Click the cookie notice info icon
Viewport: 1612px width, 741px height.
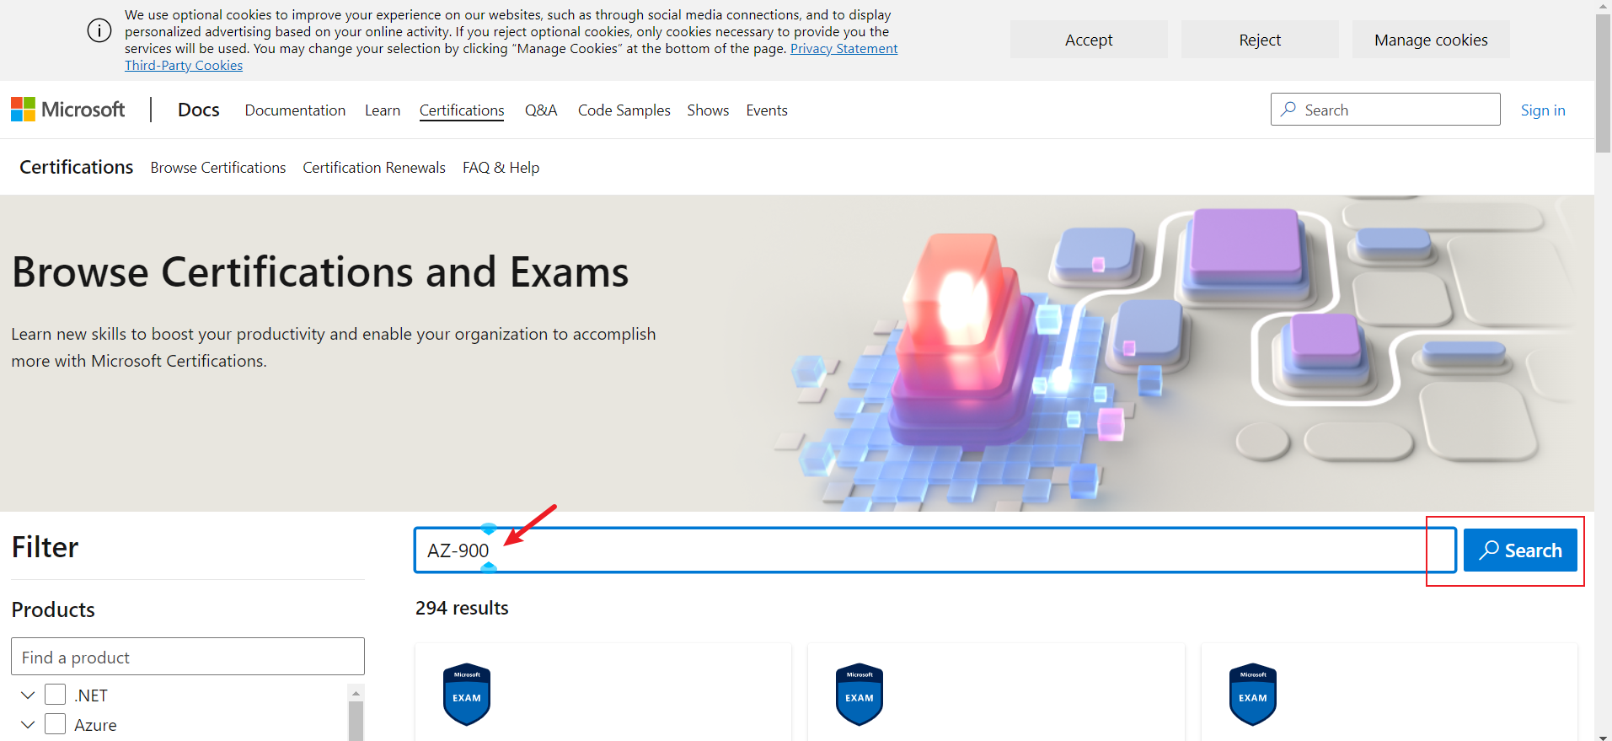(99, 31)
